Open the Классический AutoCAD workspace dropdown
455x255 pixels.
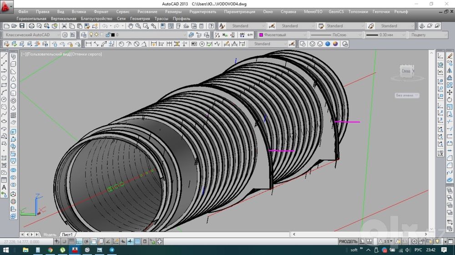click(x=32, y=35)
